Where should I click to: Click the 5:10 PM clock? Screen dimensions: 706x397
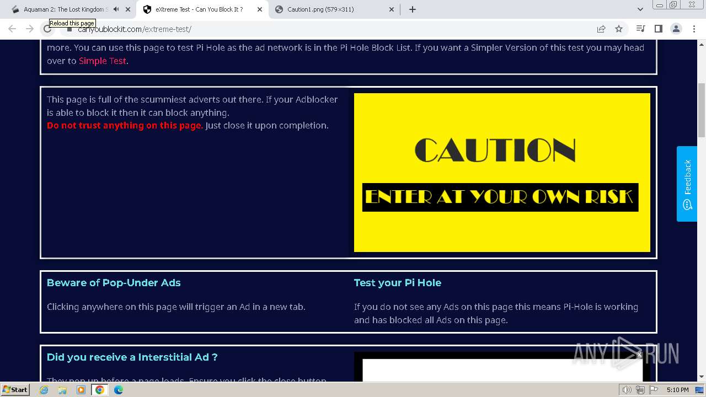click(x=678, y=390)
